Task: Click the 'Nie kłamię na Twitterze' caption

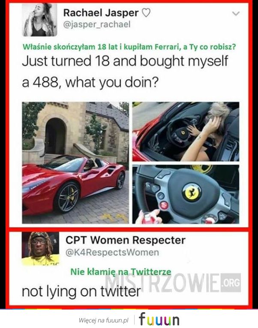Action: (121, 272)
